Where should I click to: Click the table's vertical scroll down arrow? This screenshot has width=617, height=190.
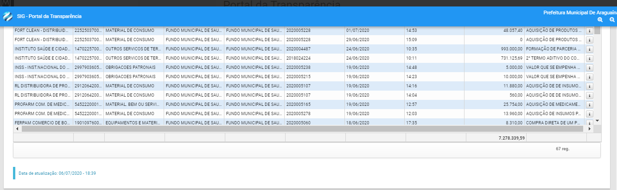[597, 121]
